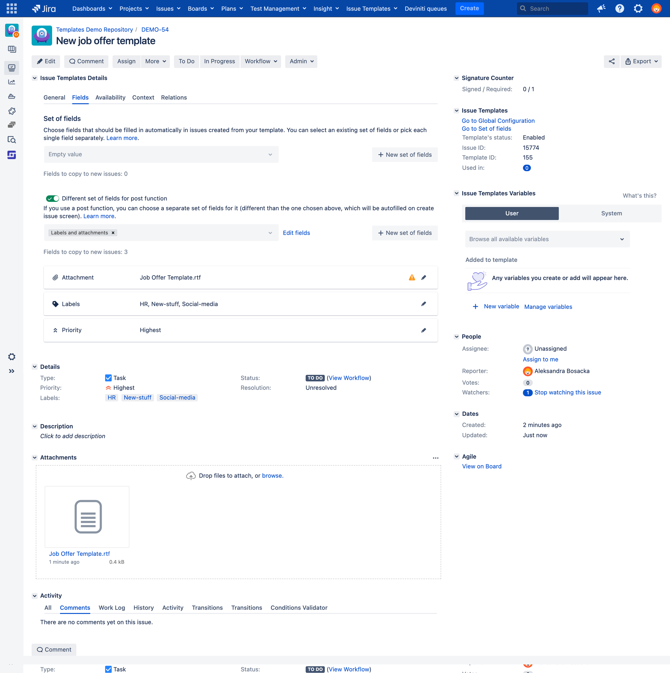Viewport: 670px width, 673px height.
Task: Open the Job Offer Template.rtf thumbnail
Action: (x=87, y=517)
